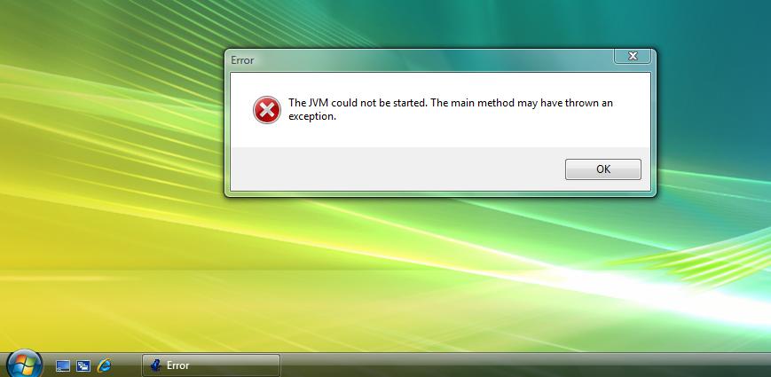
Task: Click "The JVM could not be started" sentence
Action: click(358, 103)
